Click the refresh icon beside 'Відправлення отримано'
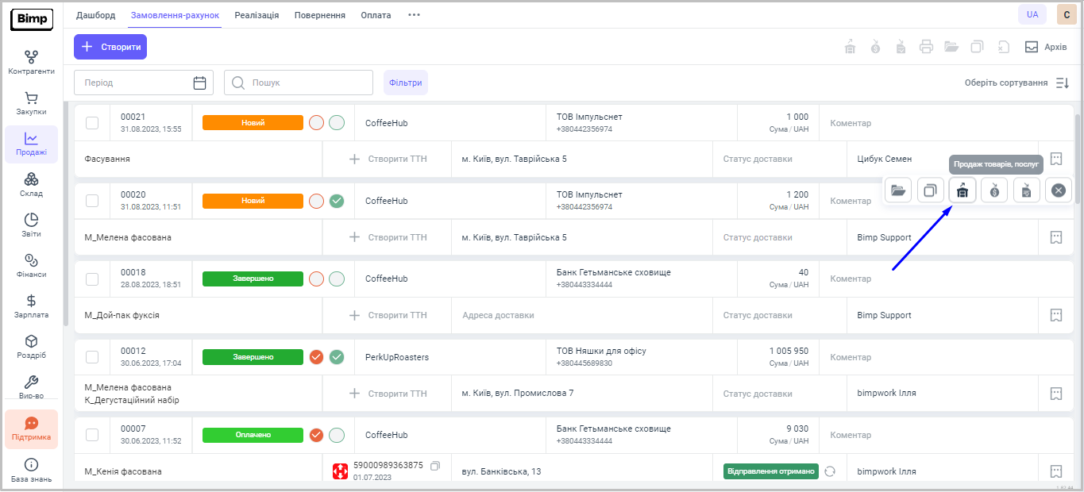Image resolution: width=1084 pixels, height=492 pixels. click(x=830, y=471)
